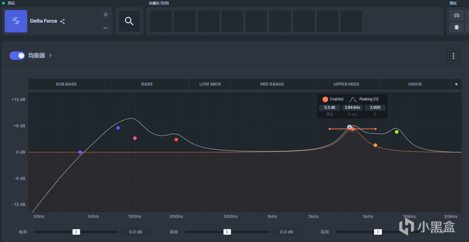469x242 pixels.
Task: Edit voice slider 0.0 dB value field
Action: (x=286, y=232)
